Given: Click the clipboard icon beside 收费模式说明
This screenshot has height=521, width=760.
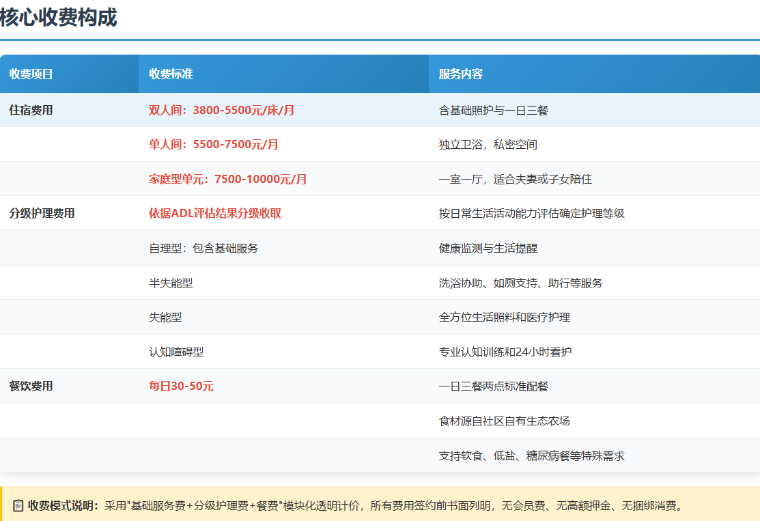Looking at the screenshot, I should (x=18, y=506).
